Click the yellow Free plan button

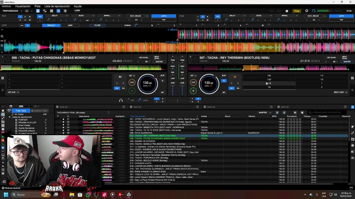click(297, 11)
